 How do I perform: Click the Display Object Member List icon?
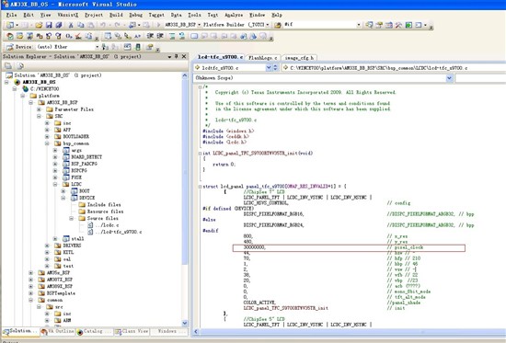coord(109,36)
